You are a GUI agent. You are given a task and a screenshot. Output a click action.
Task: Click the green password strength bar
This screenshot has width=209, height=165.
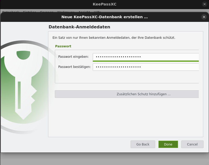tap(146, 61)
